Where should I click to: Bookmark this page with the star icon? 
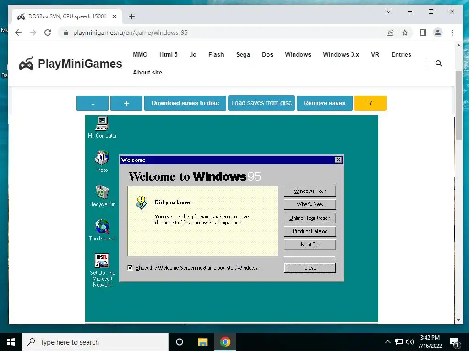pos(405,32)
